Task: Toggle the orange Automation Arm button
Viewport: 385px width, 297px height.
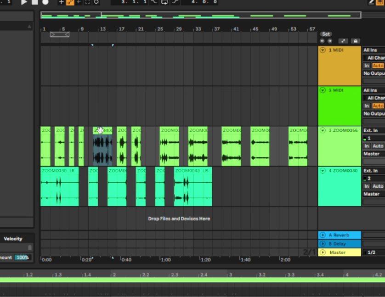Action: pyautogui.click(x=70, y=2)
